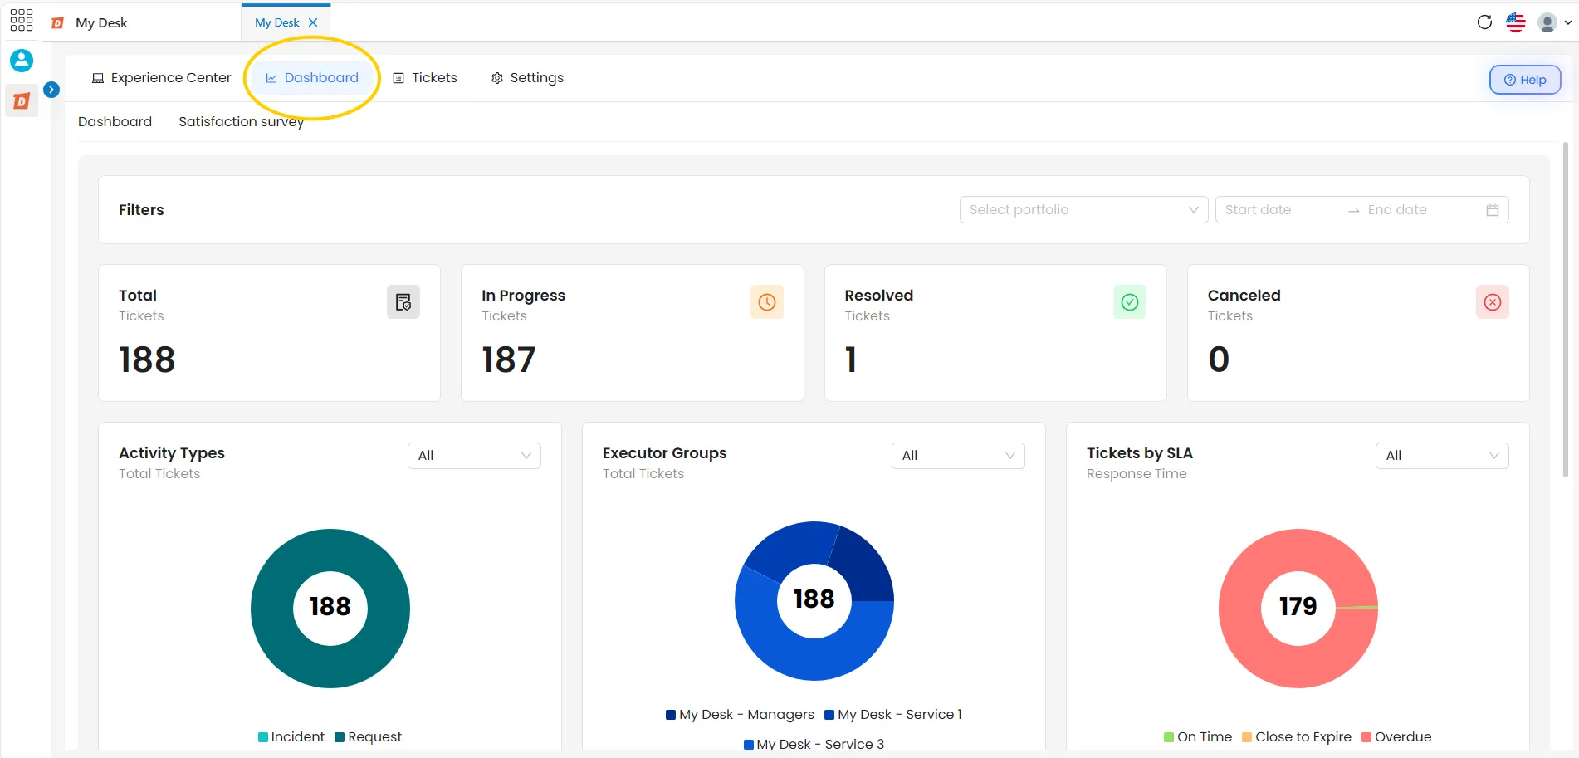
Task: Toggle the Incident legend item
Action: [291, 736]
